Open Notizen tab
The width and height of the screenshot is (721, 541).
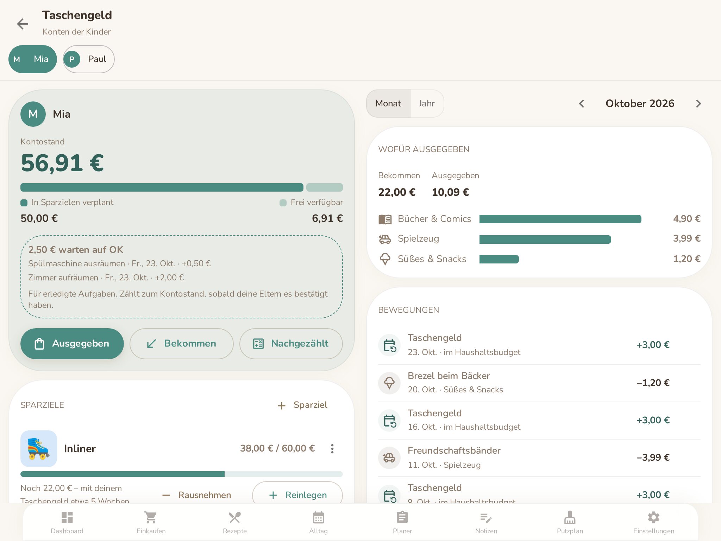click(x=486, y=523)
